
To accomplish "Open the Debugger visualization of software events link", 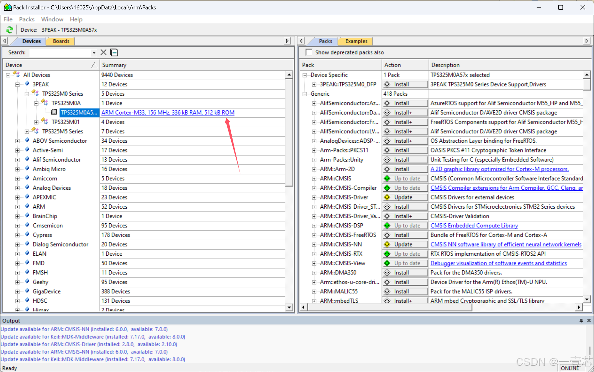I will pyautogui.click(x=498, y=263).
